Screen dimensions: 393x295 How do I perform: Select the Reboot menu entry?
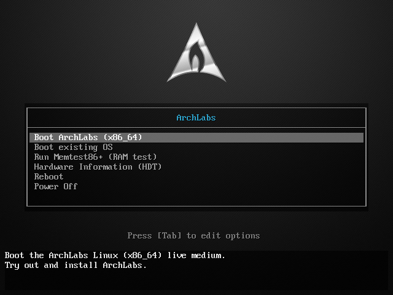coord(49,177)
